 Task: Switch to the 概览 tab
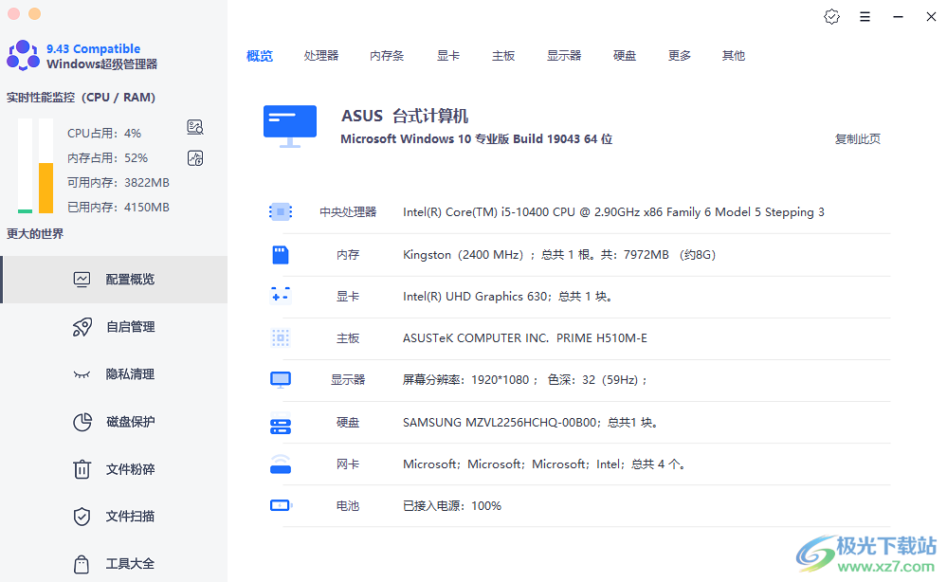click(260, 56)
